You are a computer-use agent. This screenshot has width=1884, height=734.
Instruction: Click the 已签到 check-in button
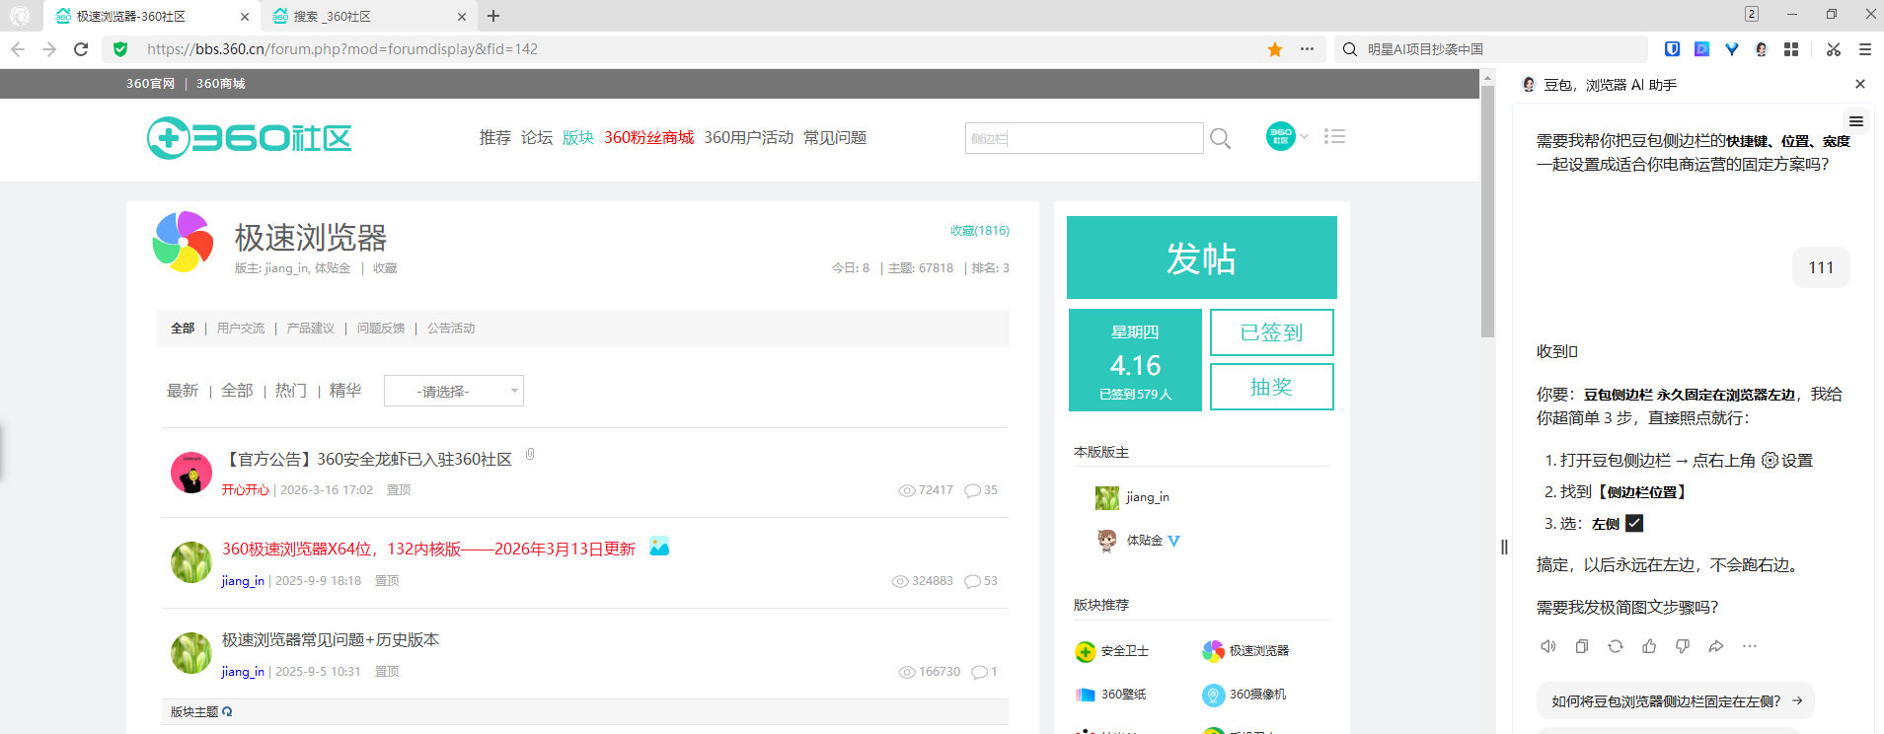(1272, 332)
